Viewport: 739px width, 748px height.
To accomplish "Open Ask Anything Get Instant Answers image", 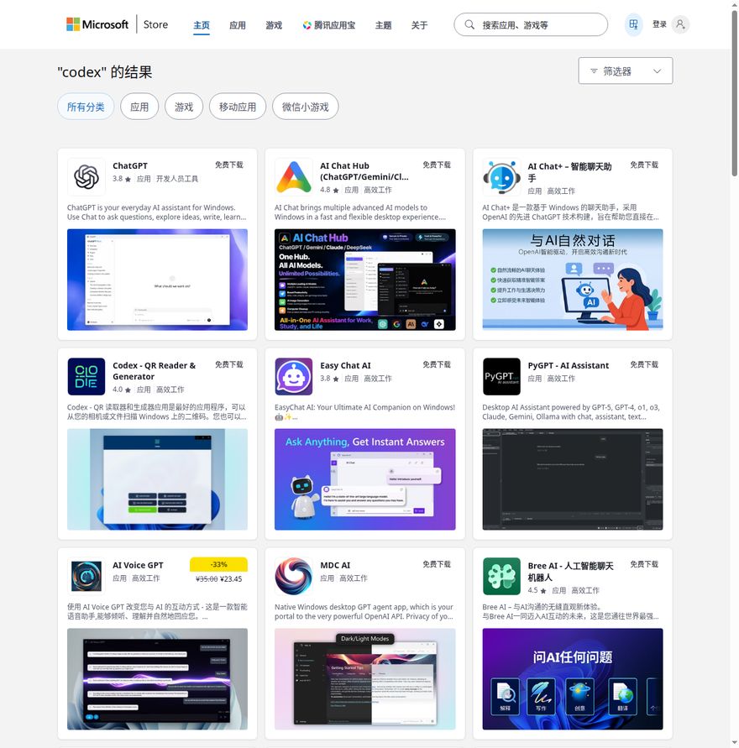I will [365, 479].
